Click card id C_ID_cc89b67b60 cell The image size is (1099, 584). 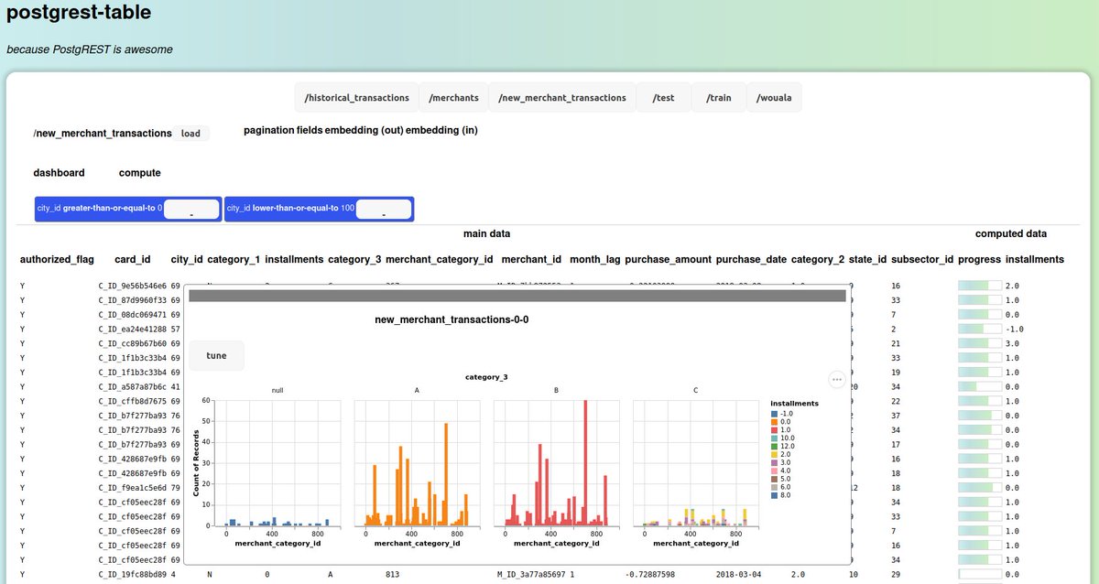click(133, 343)
